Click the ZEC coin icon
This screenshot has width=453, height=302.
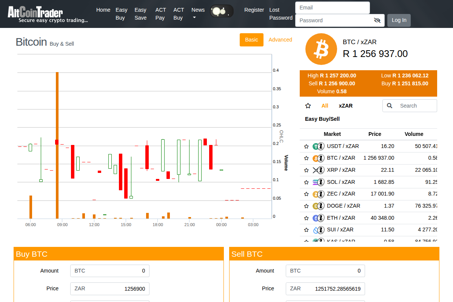click(x=316, y=194)
